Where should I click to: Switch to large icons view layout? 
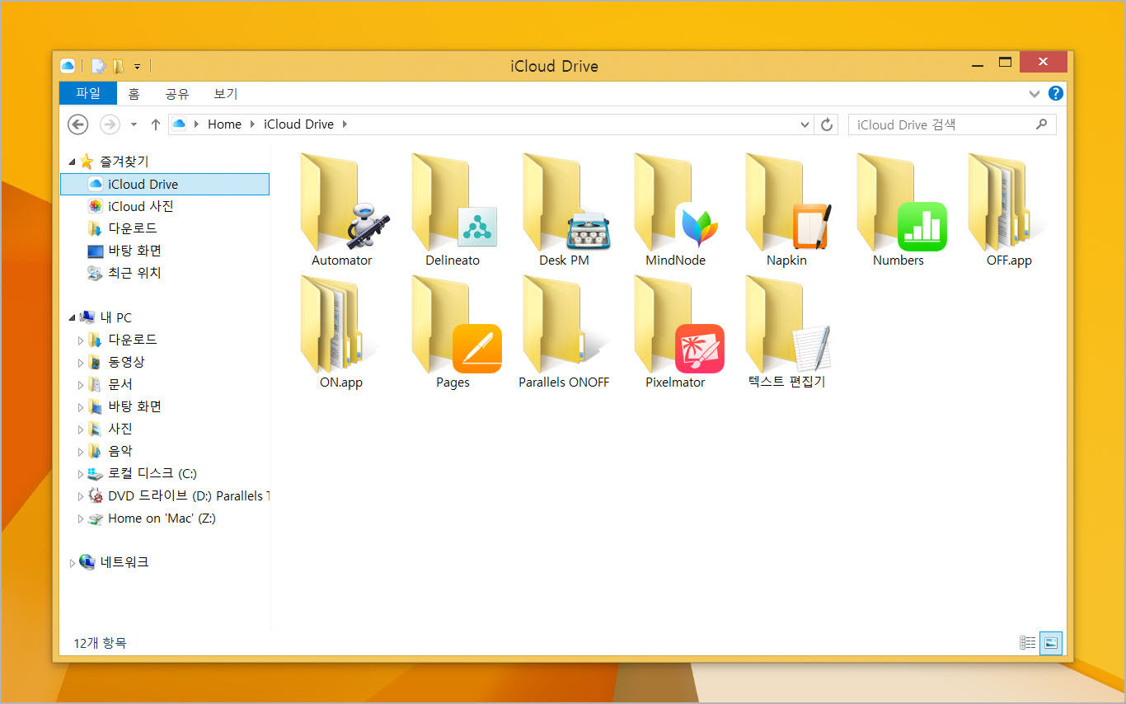tap(1050, 642)
